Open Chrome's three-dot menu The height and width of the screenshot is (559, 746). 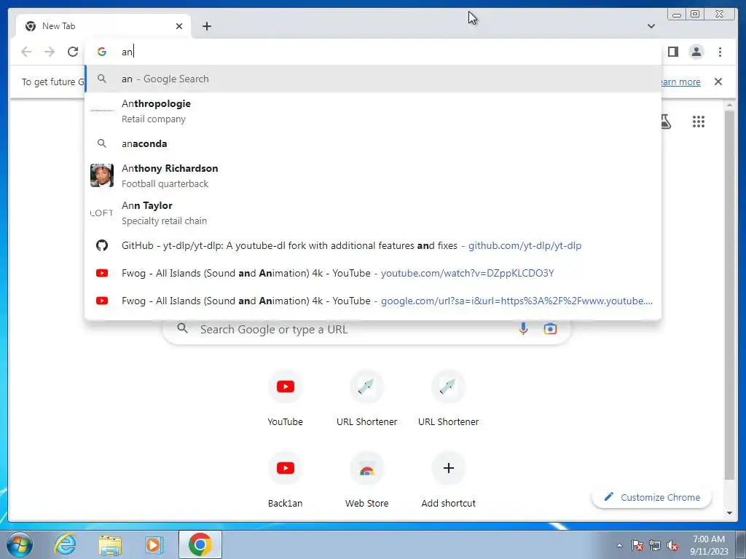720,52
